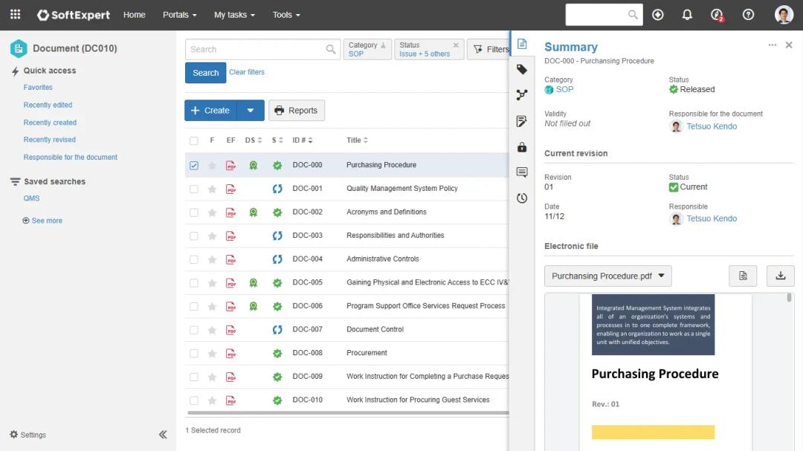Click the Reports button
Screen dimensions: 803x451
click(296, 111)
